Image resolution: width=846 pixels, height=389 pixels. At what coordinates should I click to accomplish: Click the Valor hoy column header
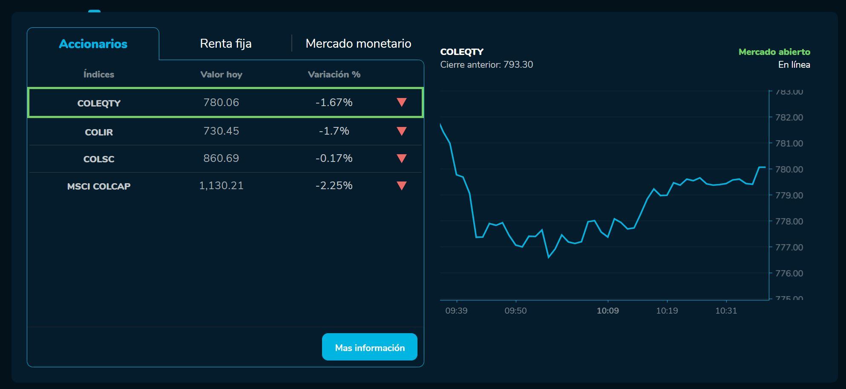tap(221, 74)
